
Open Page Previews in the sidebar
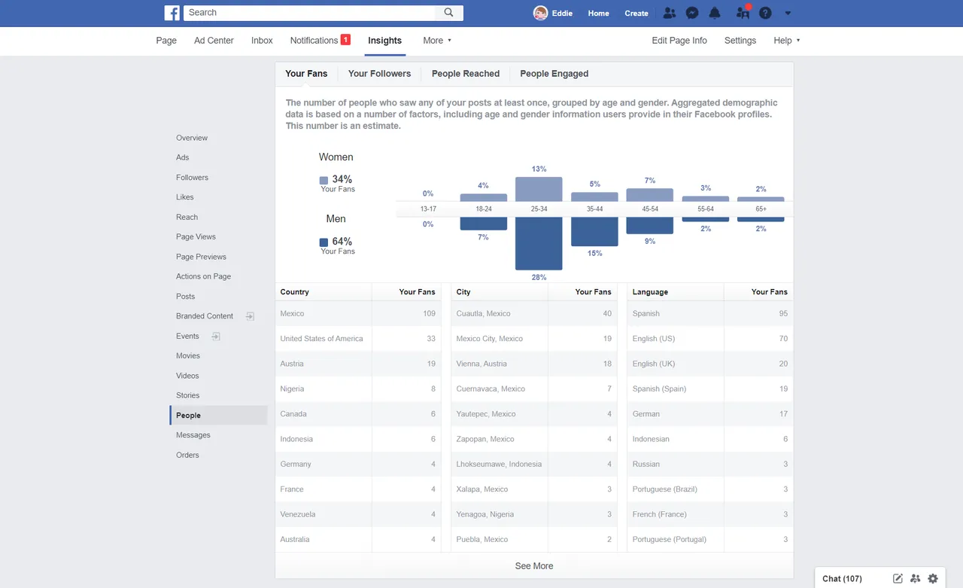(x=201, y=257)
